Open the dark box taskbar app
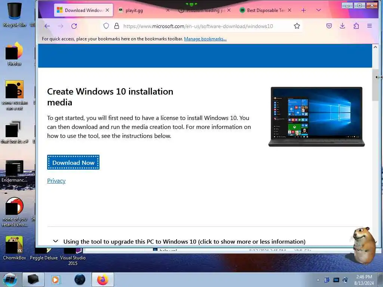 click(x=33, y=280)
